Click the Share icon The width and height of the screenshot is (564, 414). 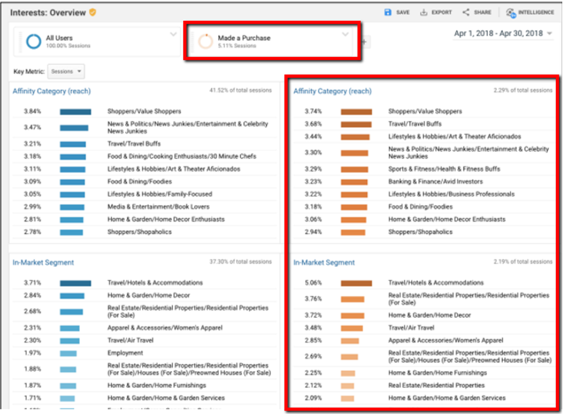pyautogui.click(x=465, y=12)
